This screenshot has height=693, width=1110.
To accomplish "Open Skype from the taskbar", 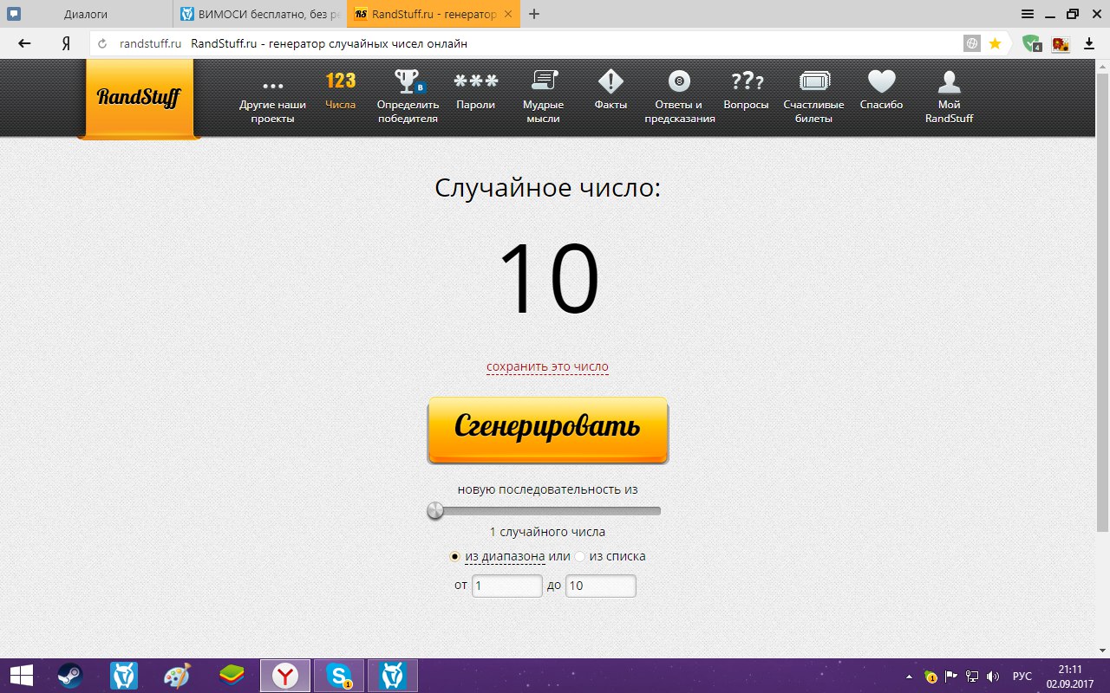I will click(x=339, y=676).
